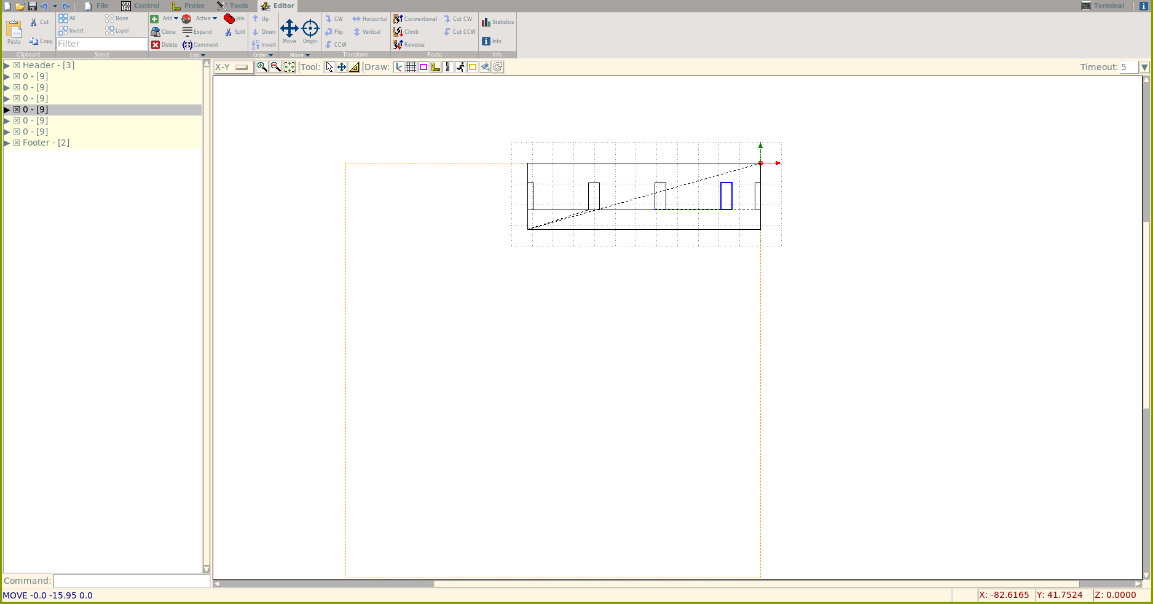Toggle the Header block checkbox
Image resolution: width=1153 pixels, height=604 pixels.
click(x=17, y=65)
